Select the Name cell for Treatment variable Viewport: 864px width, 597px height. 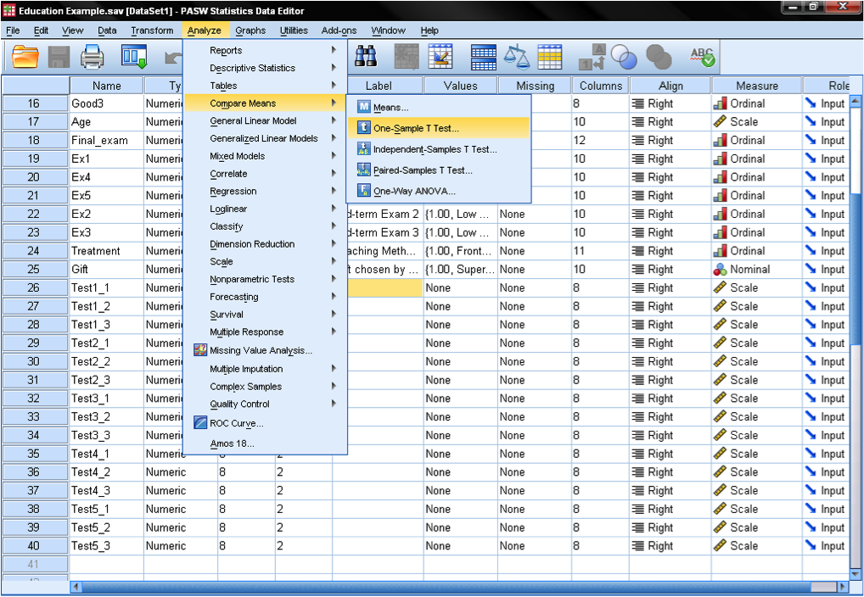pos(106,251)
